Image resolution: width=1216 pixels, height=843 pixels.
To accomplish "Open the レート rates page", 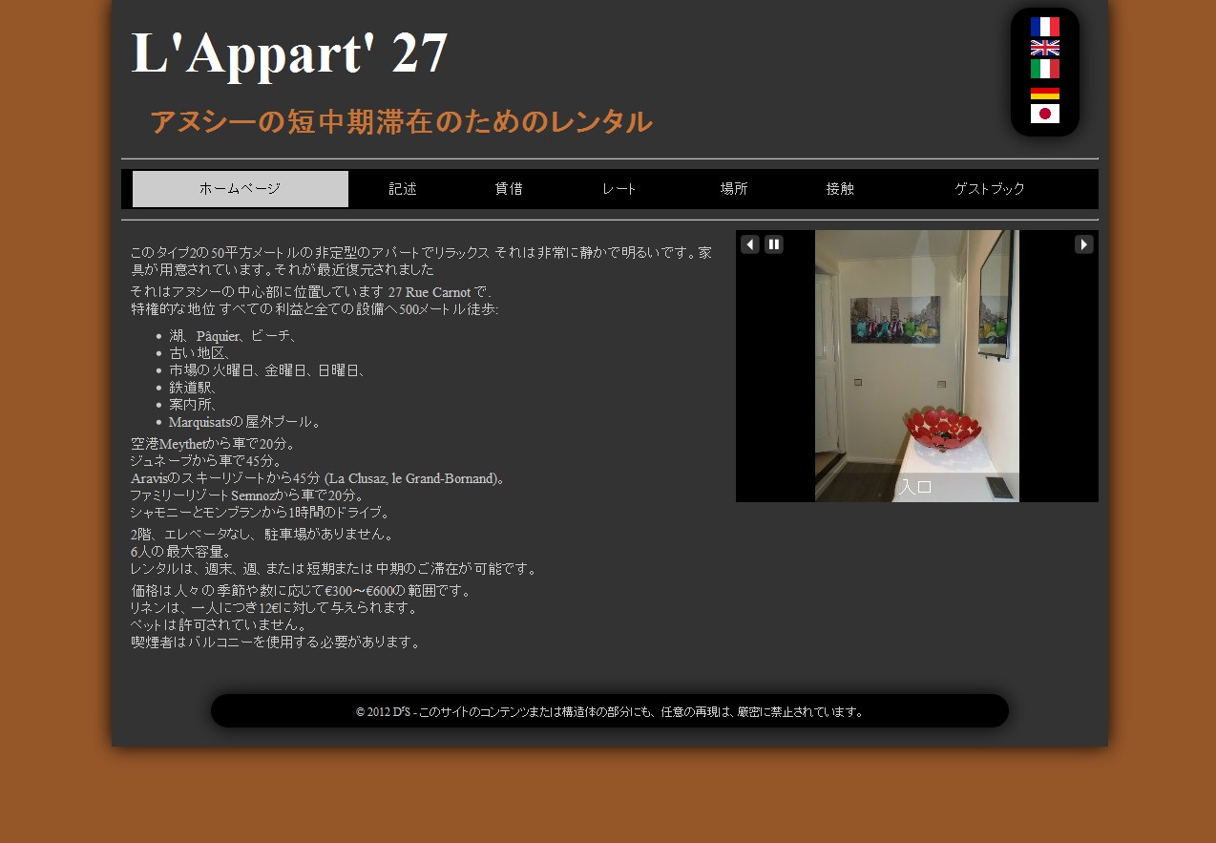I will tap(619, 189).
